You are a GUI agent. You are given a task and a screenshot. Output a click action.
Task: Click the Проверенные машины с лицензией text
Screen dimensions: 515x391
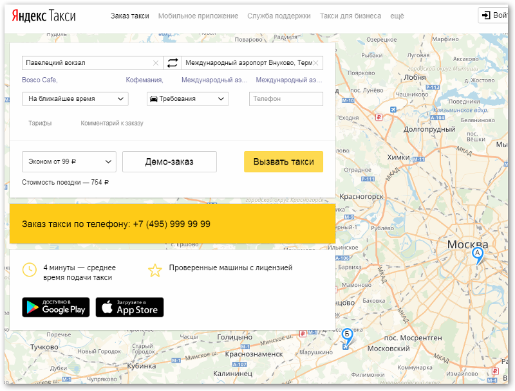230,268
